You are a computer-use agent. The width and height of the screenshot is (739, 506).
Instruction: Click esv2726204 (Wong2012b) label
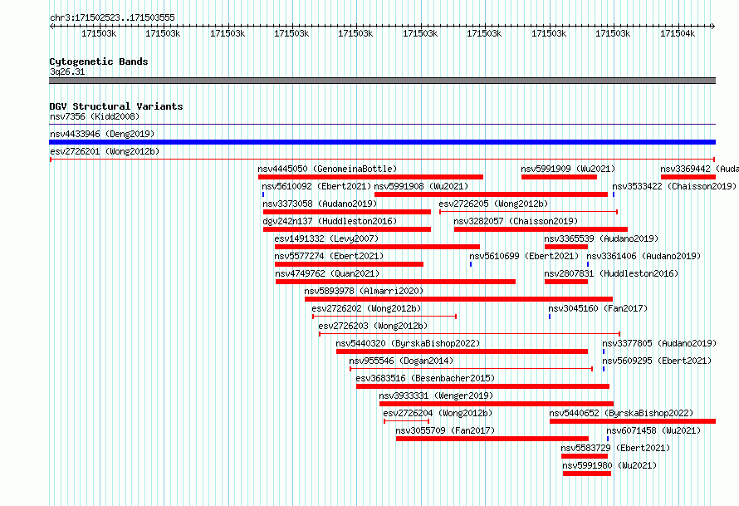tap(438, 413)
